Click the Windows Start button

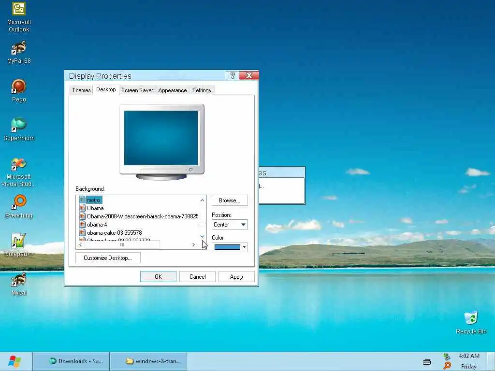tap(15, 361)
